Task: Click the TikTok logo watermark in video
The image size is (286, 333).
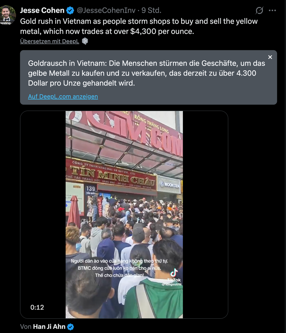Action: tap(174, 276)
